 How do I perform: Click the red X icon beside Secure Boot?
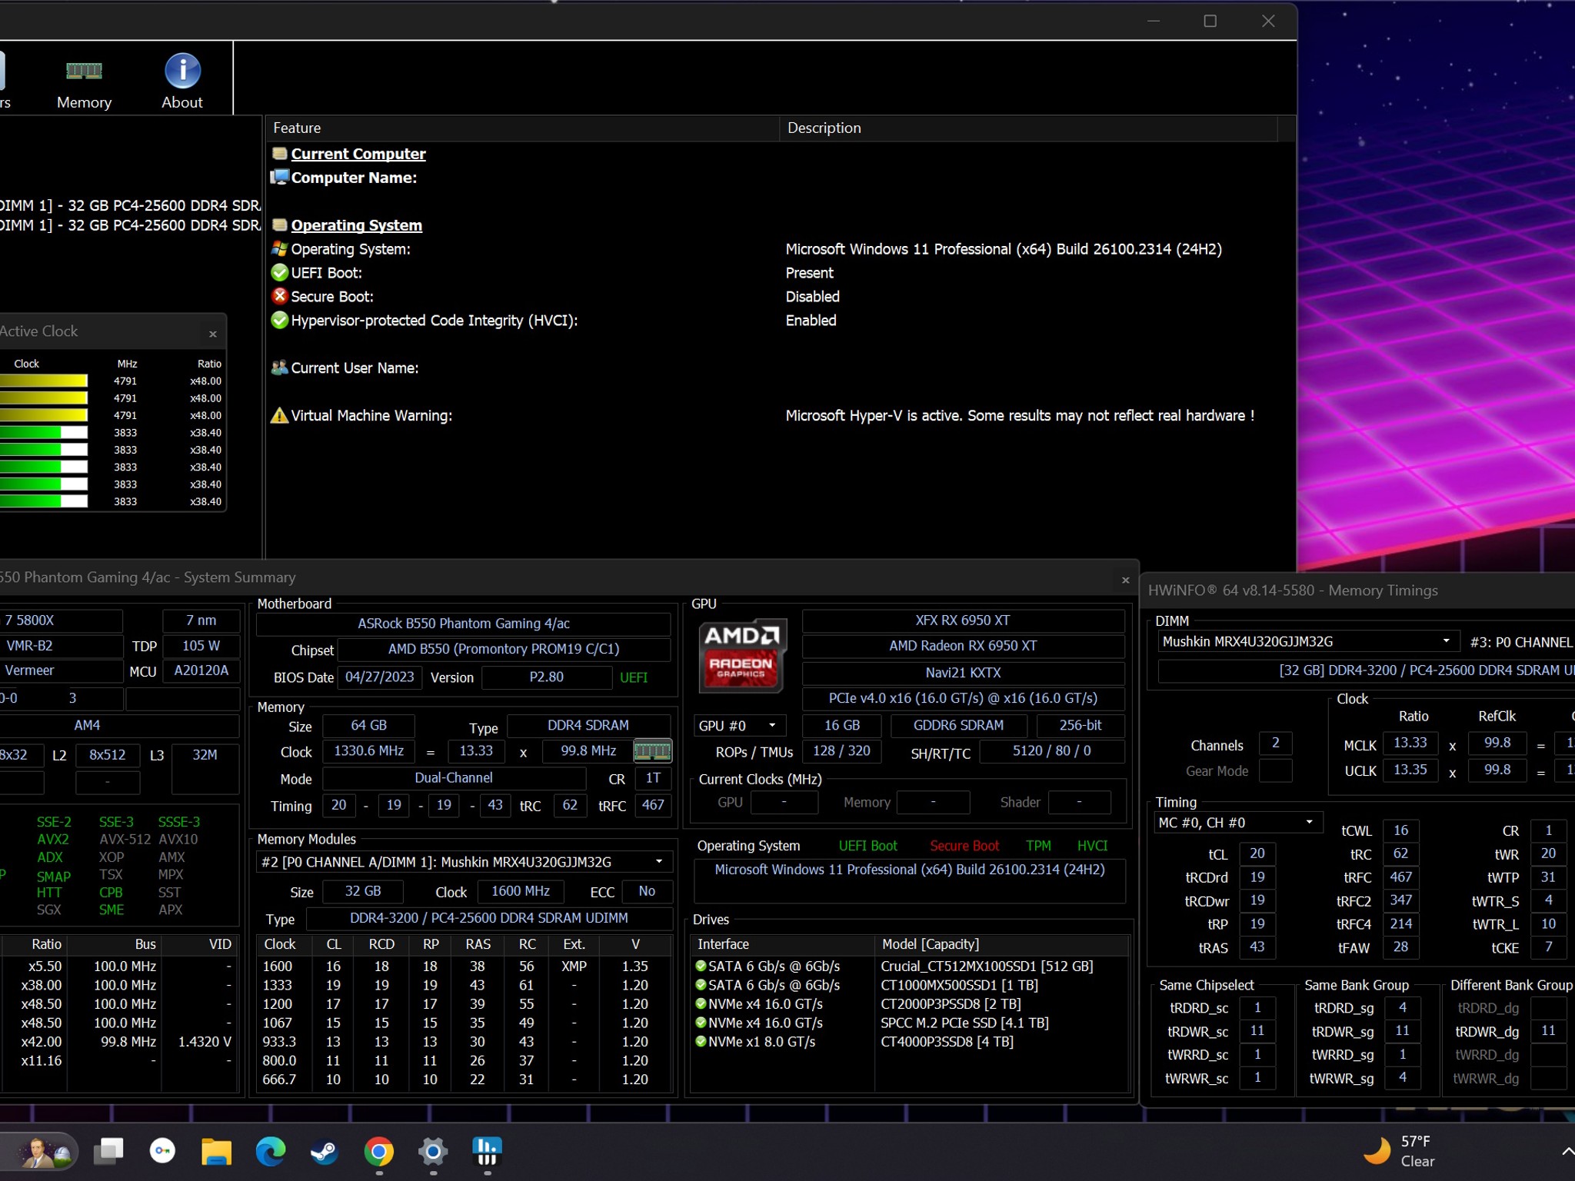(x=280, y=296)
